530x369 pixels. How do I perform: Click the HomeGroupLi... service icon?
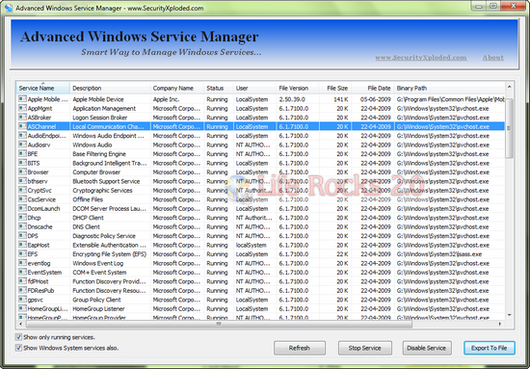pos(22,309)
